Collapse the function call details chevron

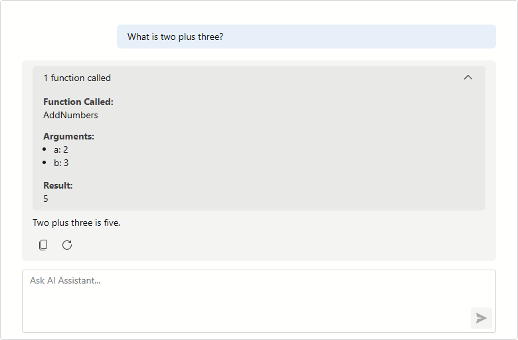coord(468,78)
